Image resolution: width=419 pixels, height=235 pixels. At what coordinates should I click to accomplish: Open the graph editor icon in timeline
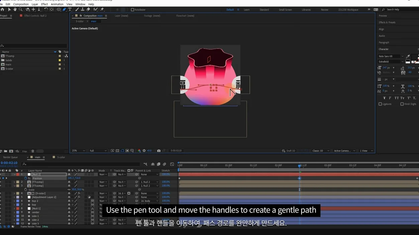pyautogui.click(x=172, y=164)
